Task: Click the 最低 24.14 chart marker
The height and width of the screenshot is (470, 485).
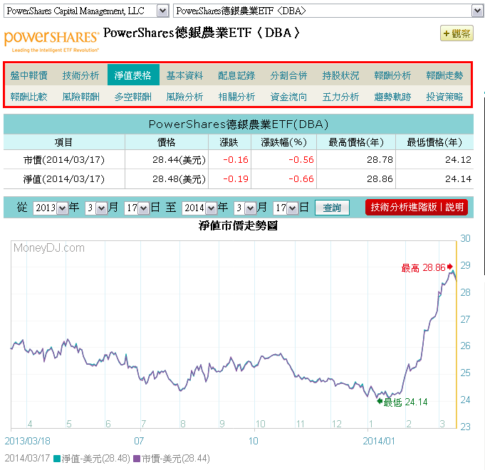Action: (x=402, y=402)
